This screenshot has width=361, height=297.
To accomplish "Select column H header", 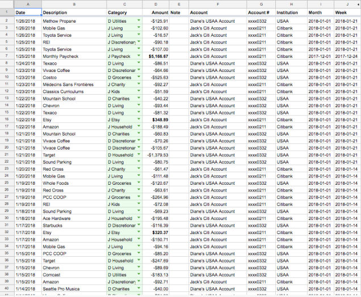I will (291, 4).
